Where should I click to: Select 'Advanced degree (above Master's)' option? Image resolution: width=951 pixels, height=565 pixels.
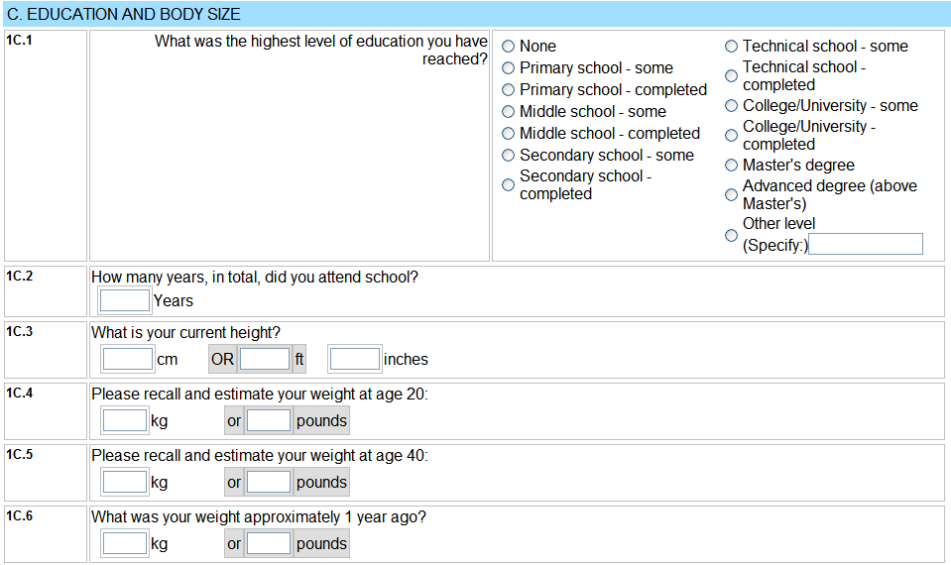731,195
